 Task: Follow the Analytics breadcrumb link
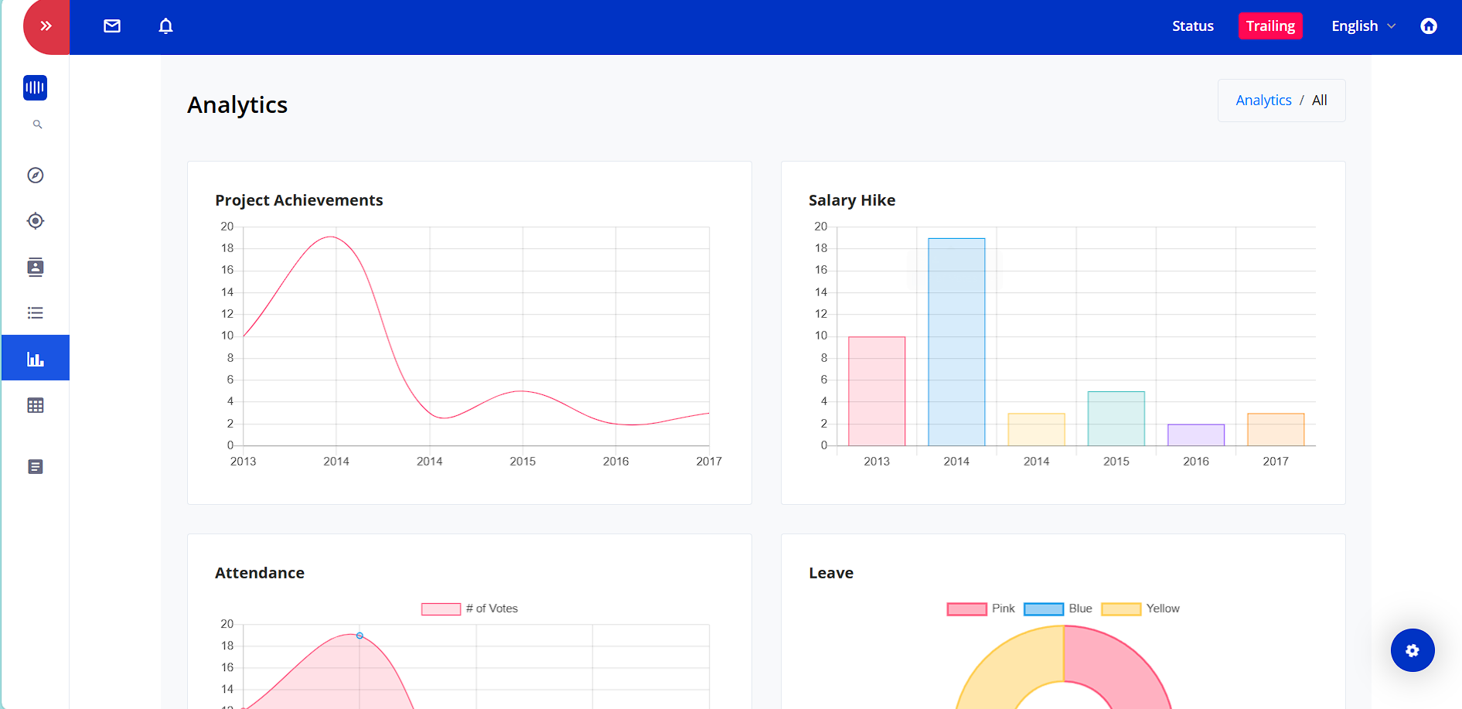1263,101
